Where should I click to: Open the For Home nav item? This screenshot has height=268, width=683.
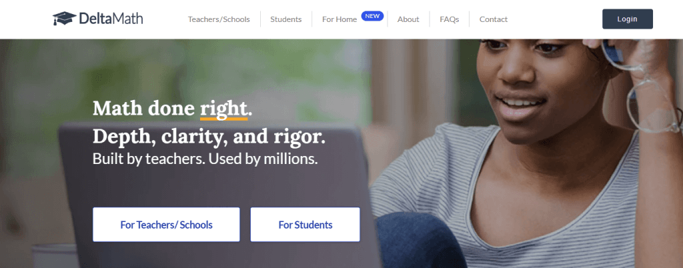pyautogui.click(x=339, y=19)
